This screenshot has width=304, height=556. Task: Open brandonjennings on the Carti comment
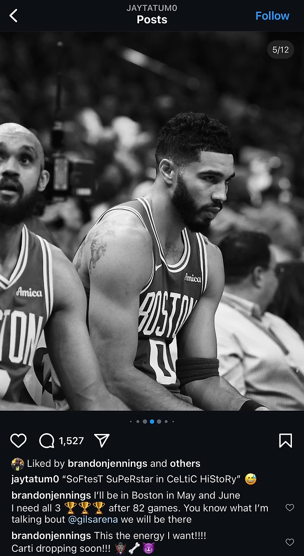click(51, 535)
